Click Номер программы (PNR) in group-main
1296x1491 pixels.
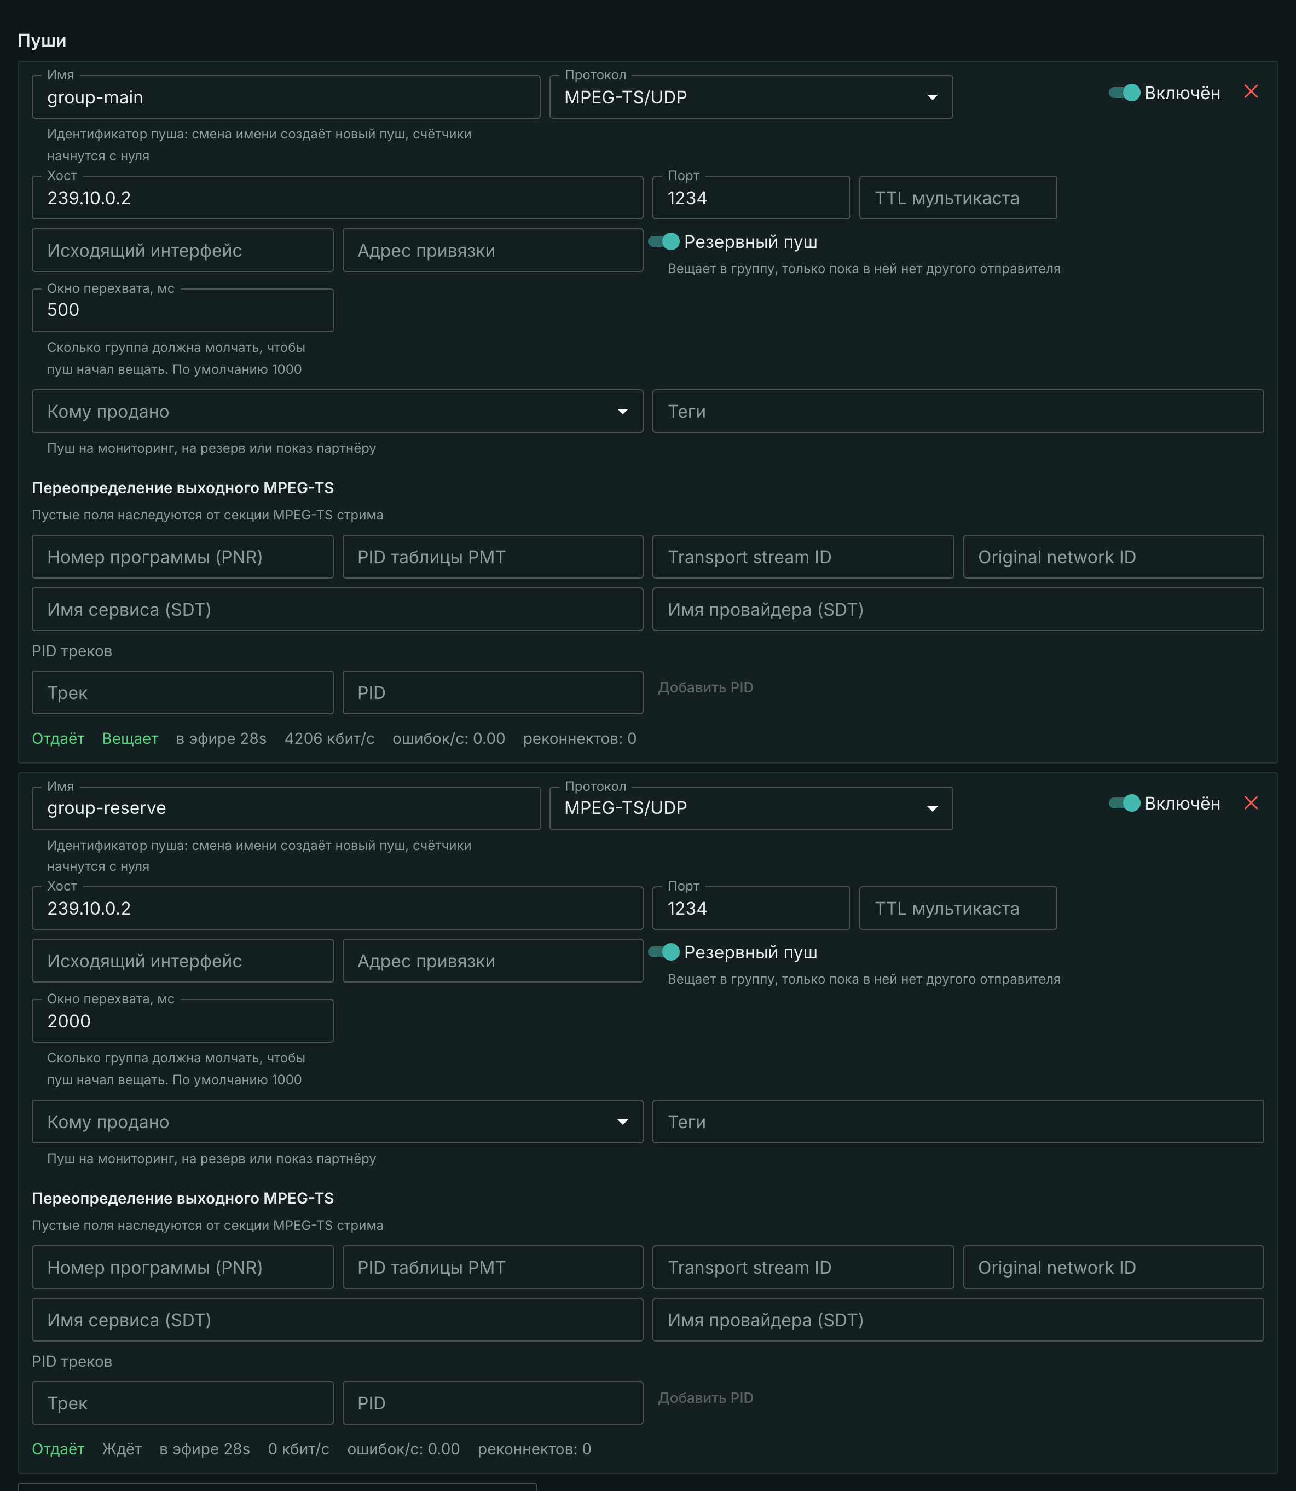182,557
